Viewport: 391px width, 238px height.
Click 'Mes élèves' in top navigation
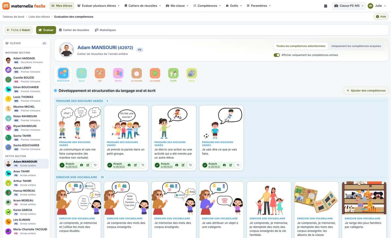tap(62, 6)
